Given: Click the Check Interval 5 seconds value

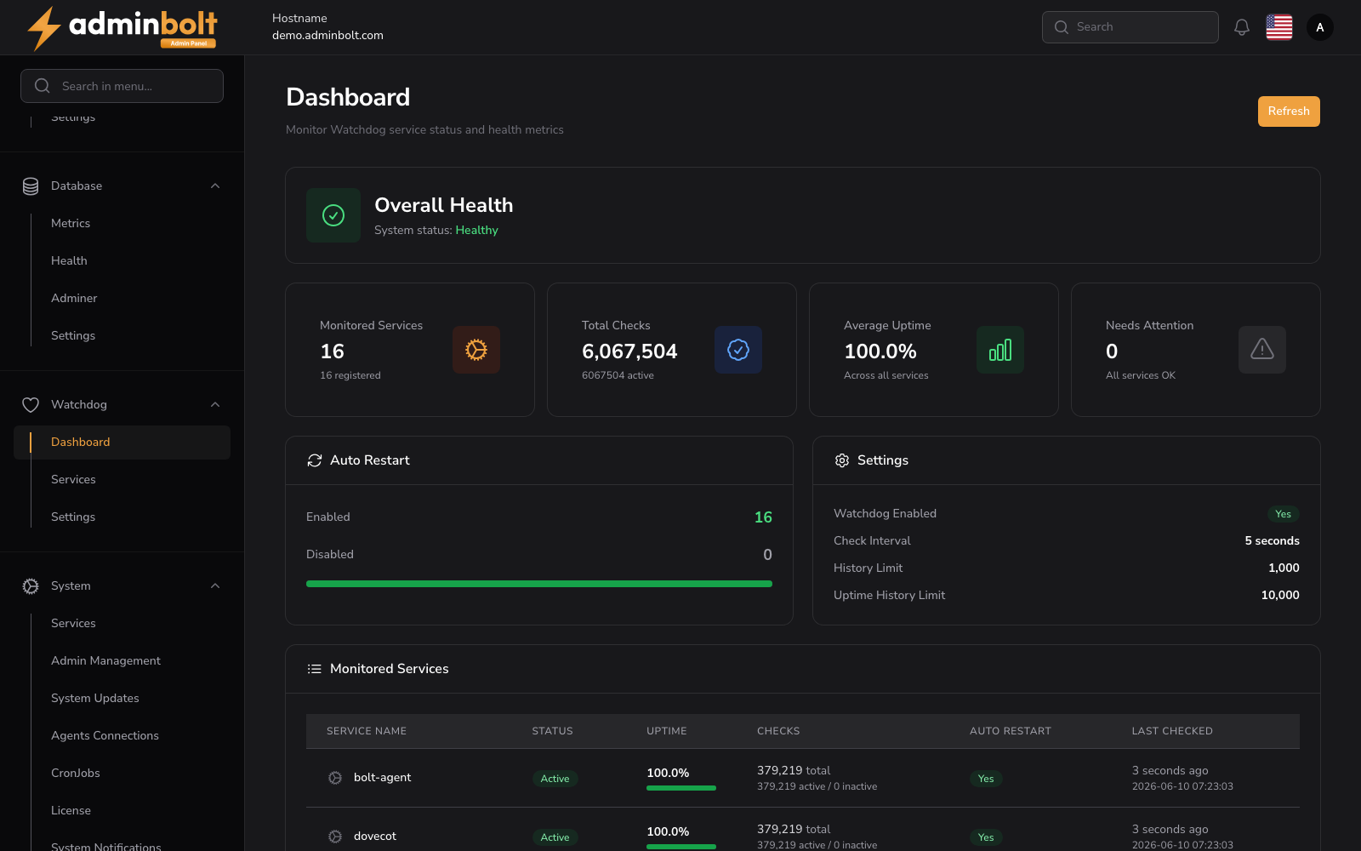Looking at the screenshot, I should 1272,541.
